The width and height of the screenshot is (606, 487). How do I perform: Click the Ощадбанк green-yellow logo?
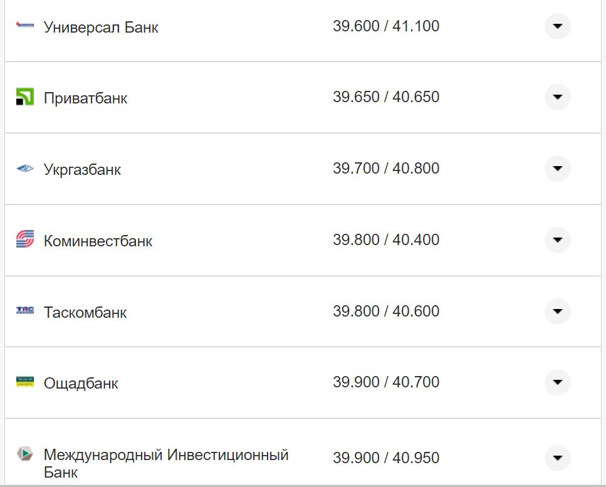[x=24, y=382]
